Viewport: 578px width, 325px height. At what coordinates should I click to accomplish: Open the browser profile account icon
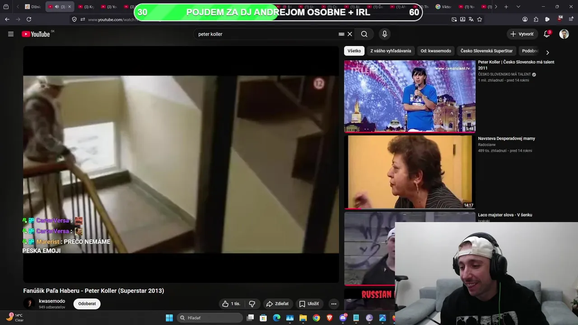click(x=525, y=19)
